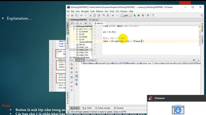Open the Navigate menu

(x=85, y=11)
